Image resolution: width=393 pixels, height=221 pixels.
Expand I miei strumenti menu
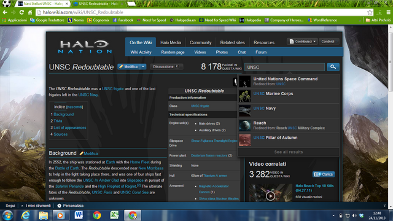tap(36, 206)
